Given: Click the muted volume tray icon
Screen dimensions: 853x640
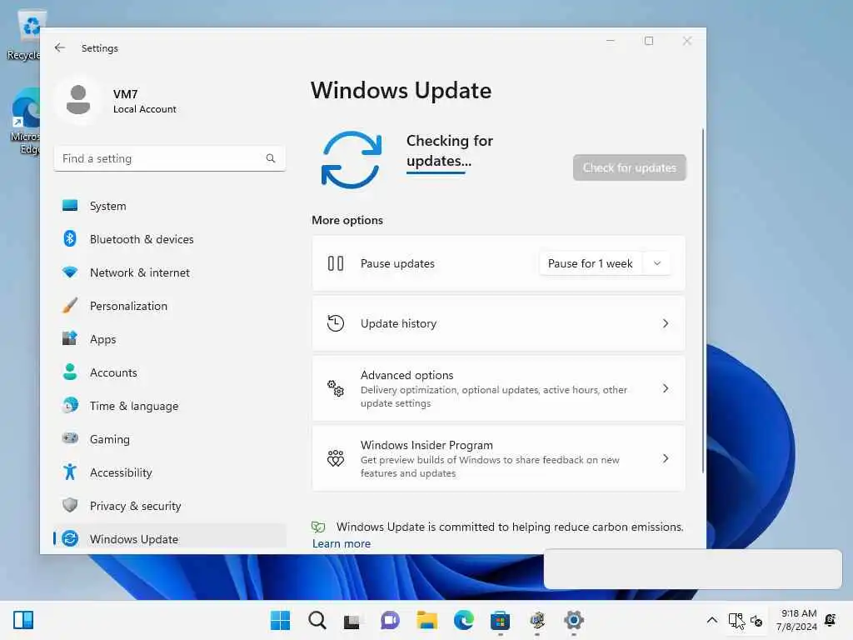Looking at the screenshot, I should 756,620.
